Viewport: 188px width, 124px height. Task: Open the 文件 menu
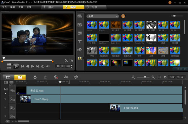4,7
